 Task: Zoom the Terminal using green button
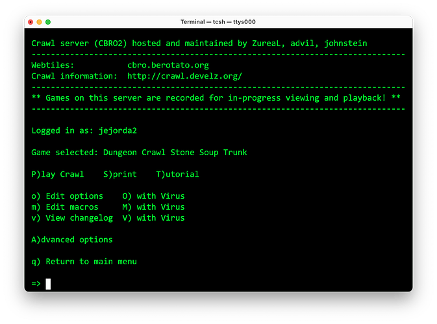(48, 22)
